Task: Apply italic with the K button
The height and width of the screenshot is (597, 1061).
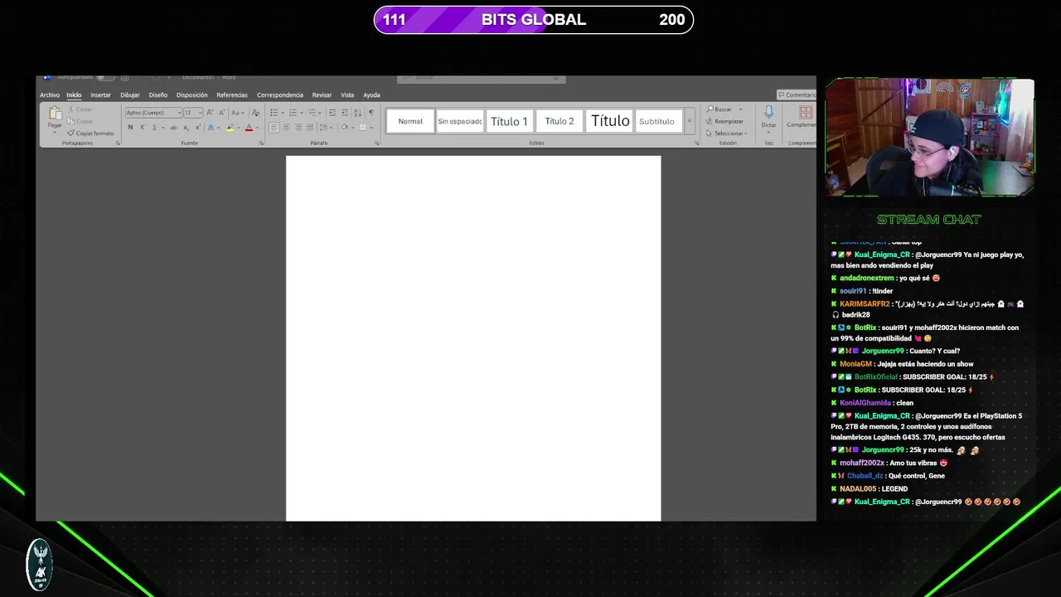Action: pyautogui.click(x=143, y=127)
